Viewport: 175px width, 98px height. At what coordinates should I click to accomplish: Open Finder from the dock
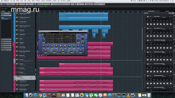tap(26, 95)
